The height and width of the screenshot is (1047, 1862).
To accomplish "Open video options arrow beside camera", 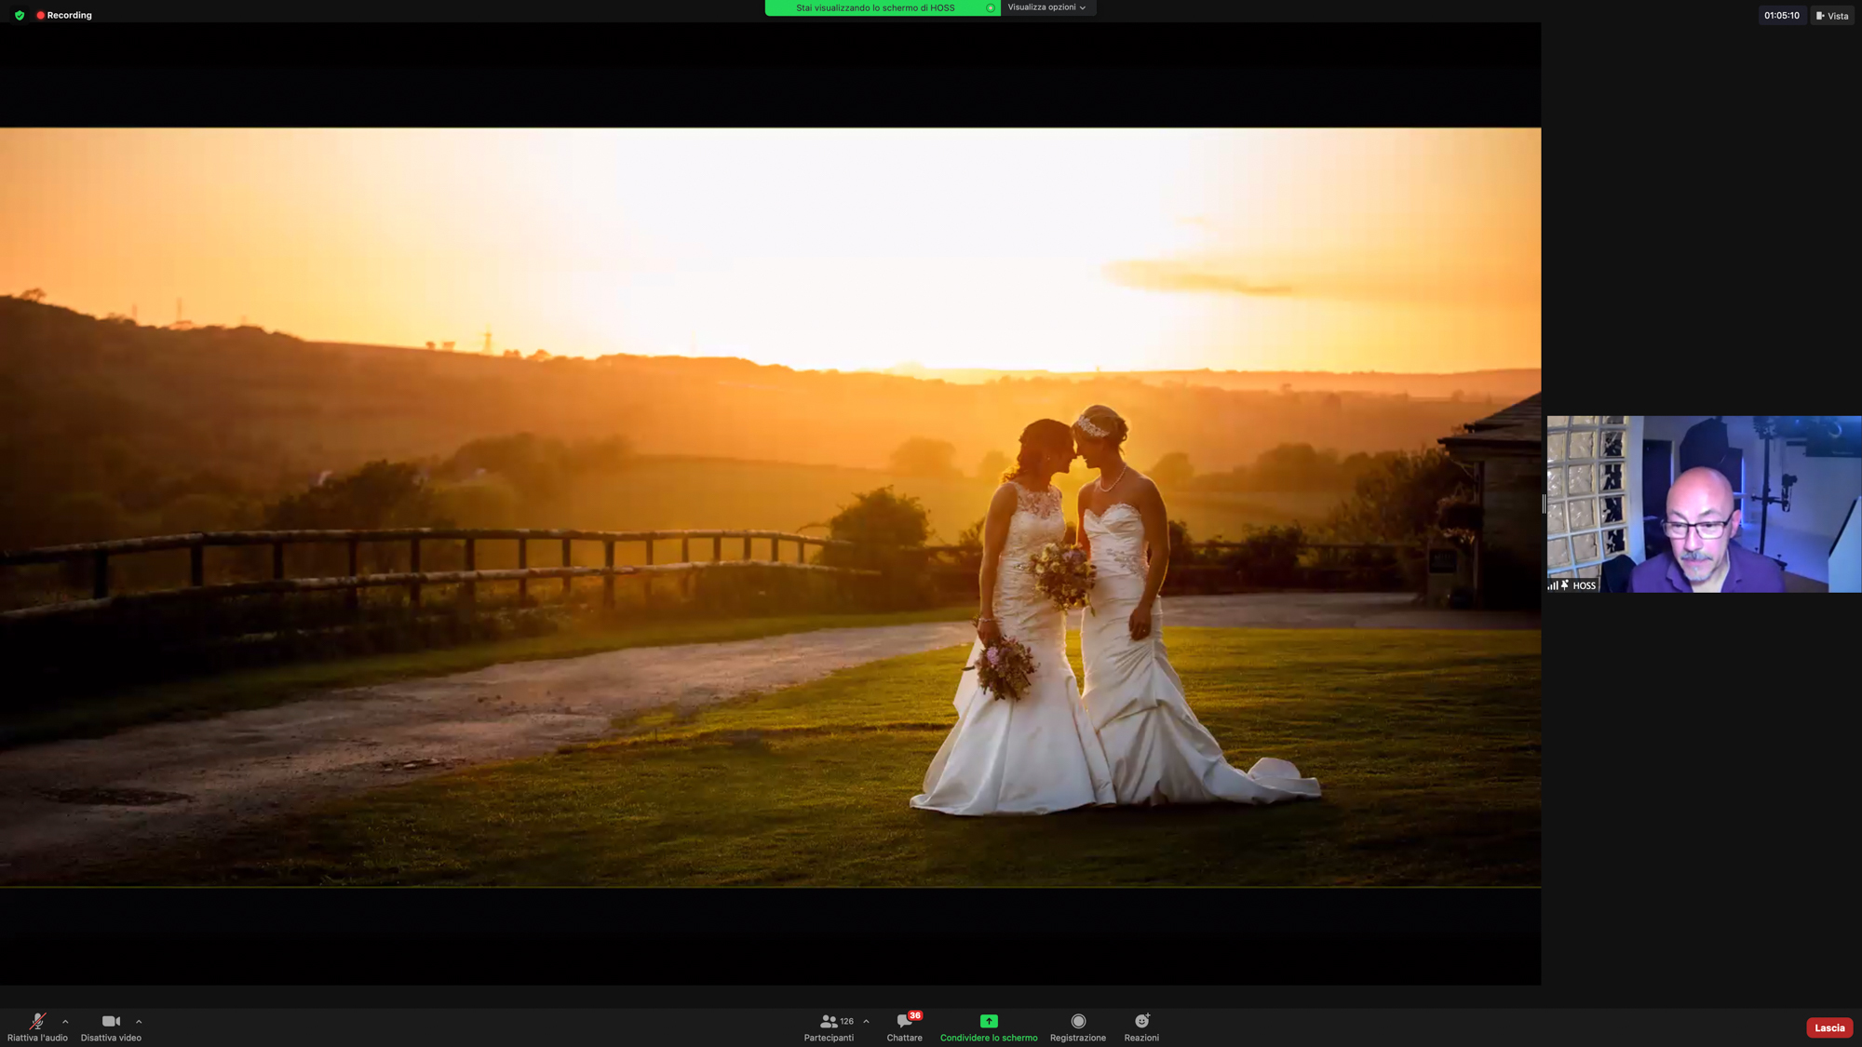I will pyautogui.click(x=139, y=1022).
